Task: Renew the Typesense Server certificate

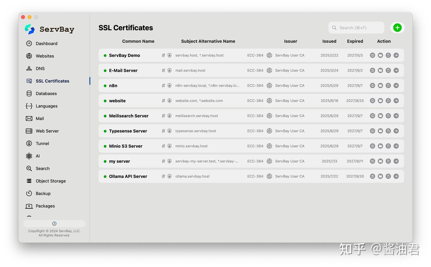Action: [x=372, y=131]
